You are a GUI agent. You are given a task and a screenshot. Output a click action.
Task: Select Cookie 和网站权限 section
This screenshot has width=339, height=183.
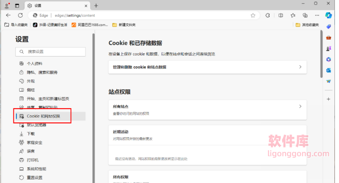51,116
